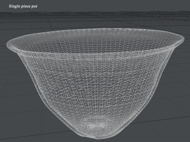This screenshot has width=190, height=142.
Task: Click the 'Single piece pot' caption text
Action: [x=23, y=6]
